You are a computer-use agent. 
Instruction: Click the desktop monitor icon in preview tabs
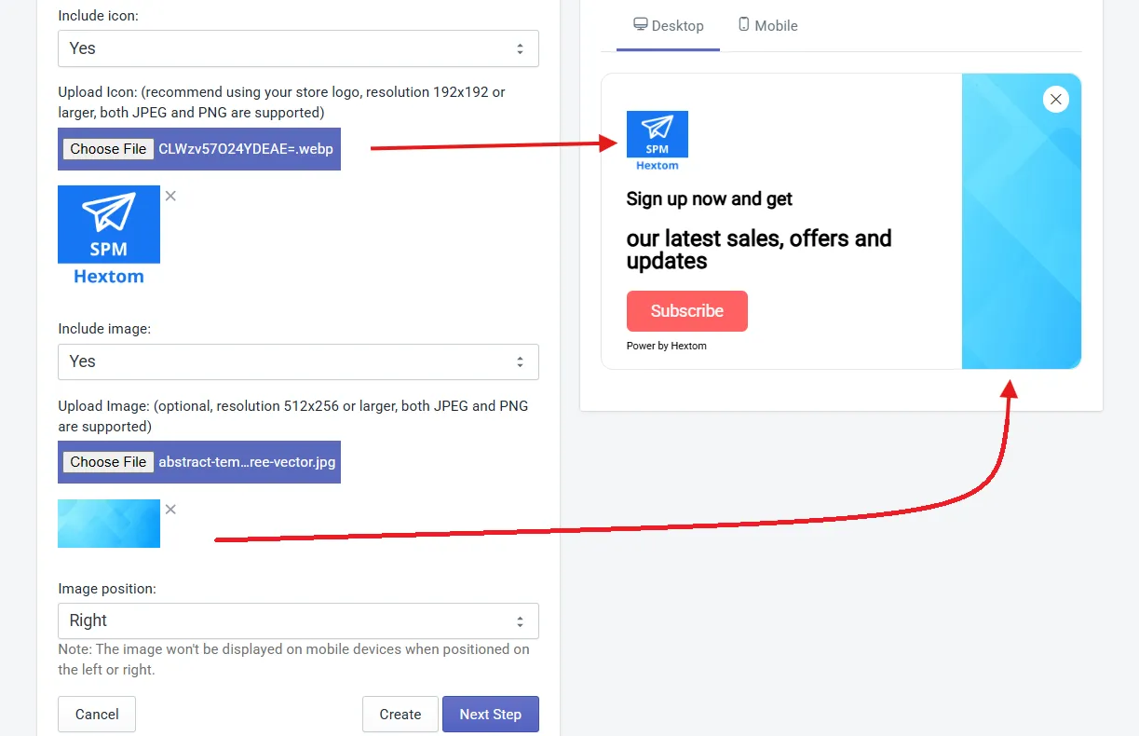click(641, 24)
